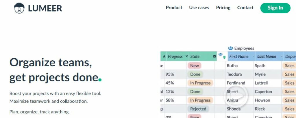Select the Myrie last name cell

pos(267,74)
